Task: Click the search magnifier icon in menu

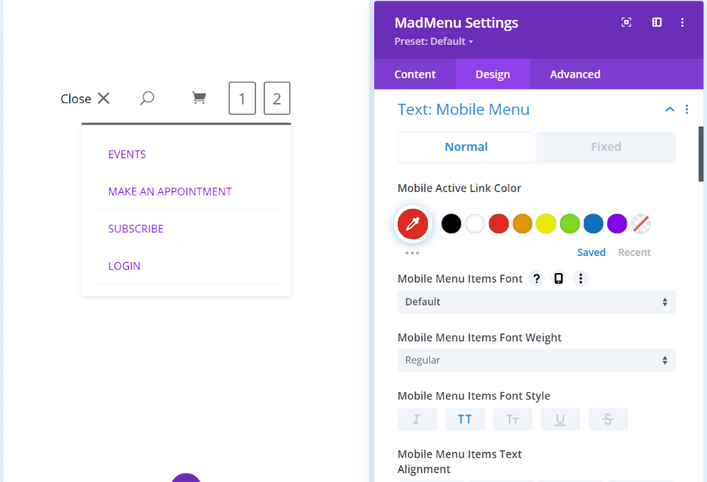Action: pos(147,98)
